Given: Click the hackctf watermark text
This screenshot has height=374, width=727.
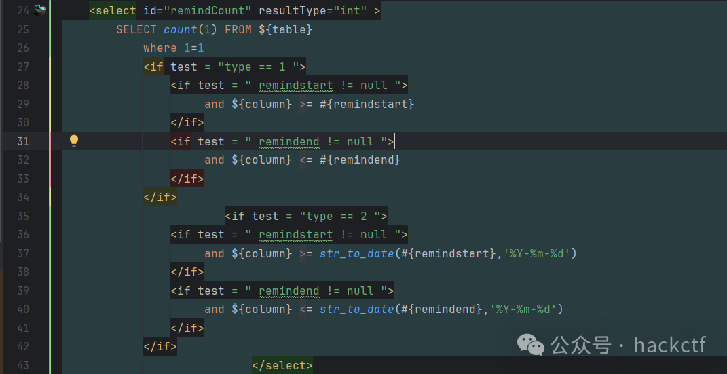Looking at the screenshot, I should pyautogui.click(x=669, y=345).
